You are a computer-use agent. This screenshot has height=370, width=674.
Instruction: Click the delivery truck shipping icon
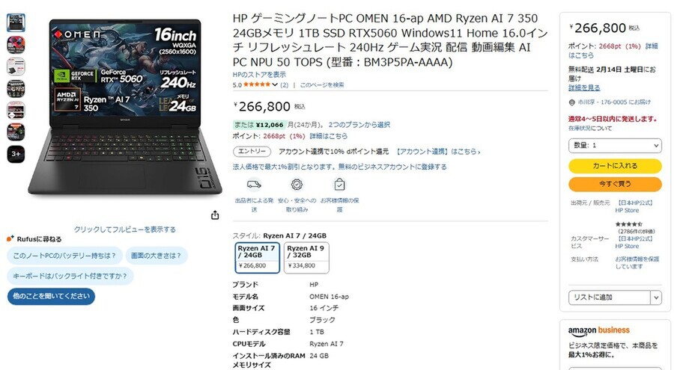pos(254,185)
